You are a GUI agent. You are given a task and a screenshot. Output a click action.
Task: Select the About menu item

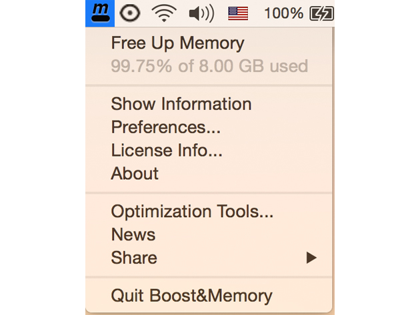(x=209, y=174)
